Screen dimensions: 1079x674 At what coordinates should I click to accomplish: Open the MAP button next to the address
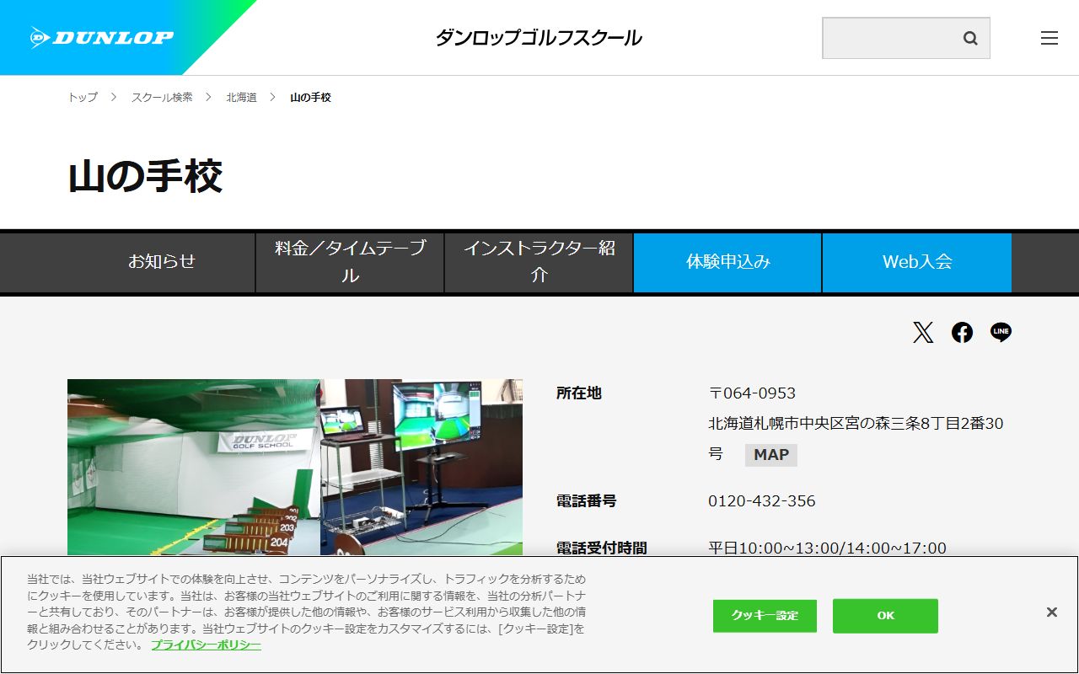pyautogui.click(x=771, y=455)
